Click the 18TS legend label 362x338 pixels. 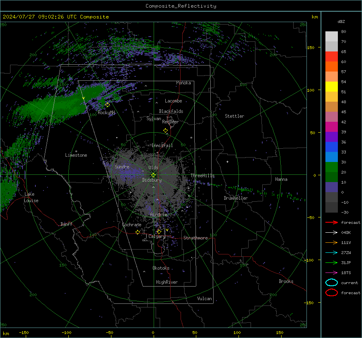(x=346, y=273)
